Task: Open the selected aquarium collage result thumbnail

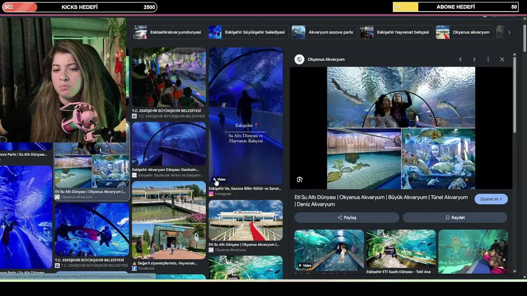Action: pyautogui.click(x=92, y=165)
